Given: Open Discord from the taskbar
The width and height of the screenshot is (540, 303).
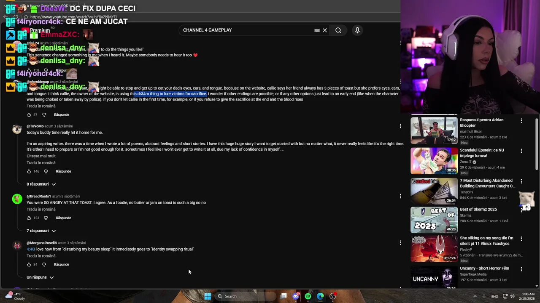Looking at the screenshot, I should 296,296.
